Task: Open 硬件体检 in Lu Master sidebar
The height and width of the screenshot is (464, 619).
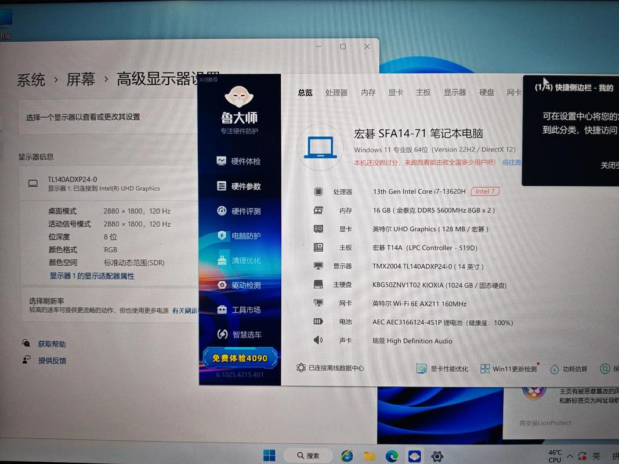Action: point(238,161)
